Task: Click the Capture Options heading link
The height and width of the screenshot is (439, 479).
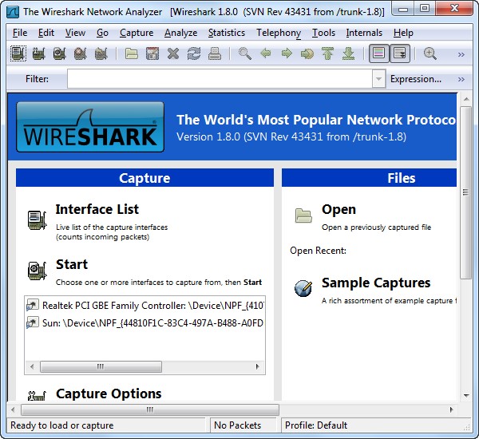Action: (x=109, y=394)
